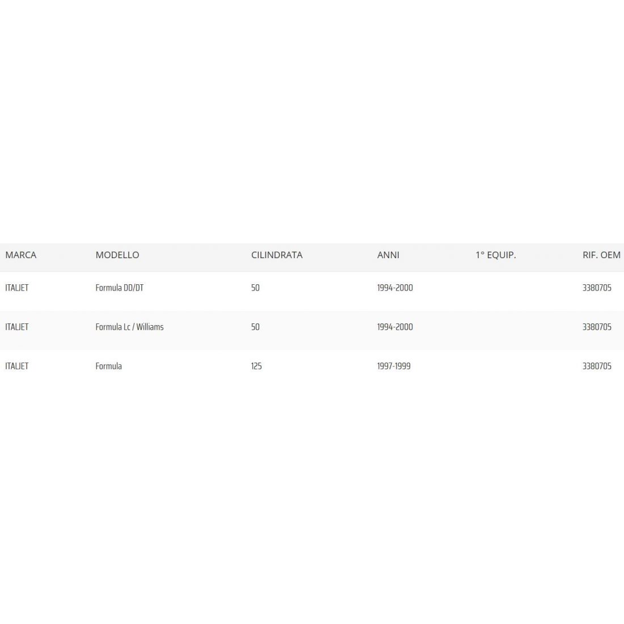
Task: Click displacement 50 in the Lc / Williams row
Action: point(255,327)
